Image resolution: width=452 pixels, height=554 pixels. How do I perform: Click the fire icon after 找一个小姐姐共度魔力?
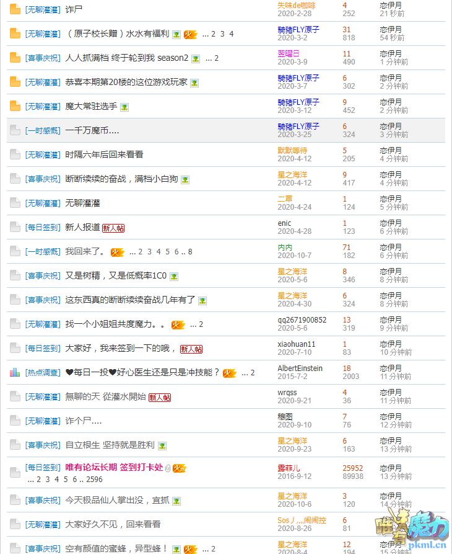[x=178, y=324]
